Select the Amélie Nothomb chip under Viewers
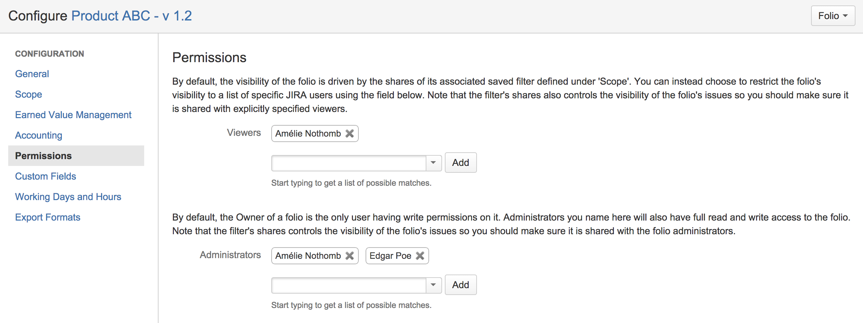This screenshot has width=863, height=323. tap(307, 134)
